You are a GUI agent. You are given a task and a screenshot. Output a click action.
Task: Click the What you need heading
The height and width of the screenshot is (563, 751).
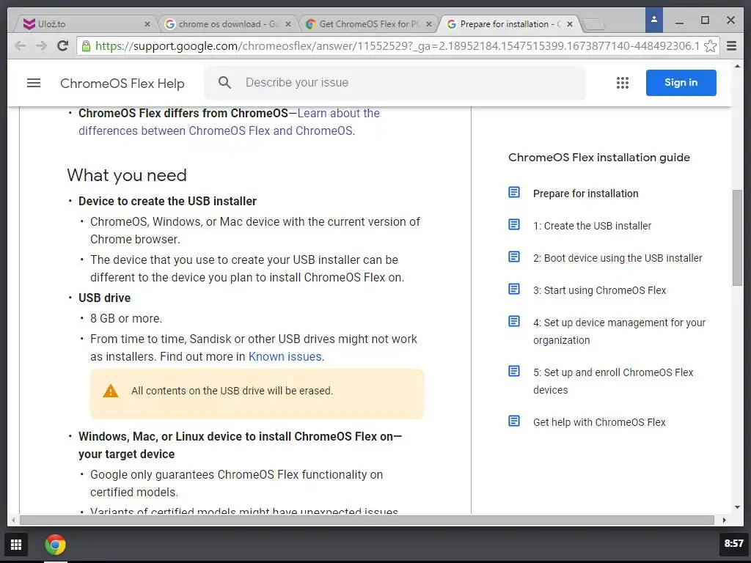click(126, 175)
